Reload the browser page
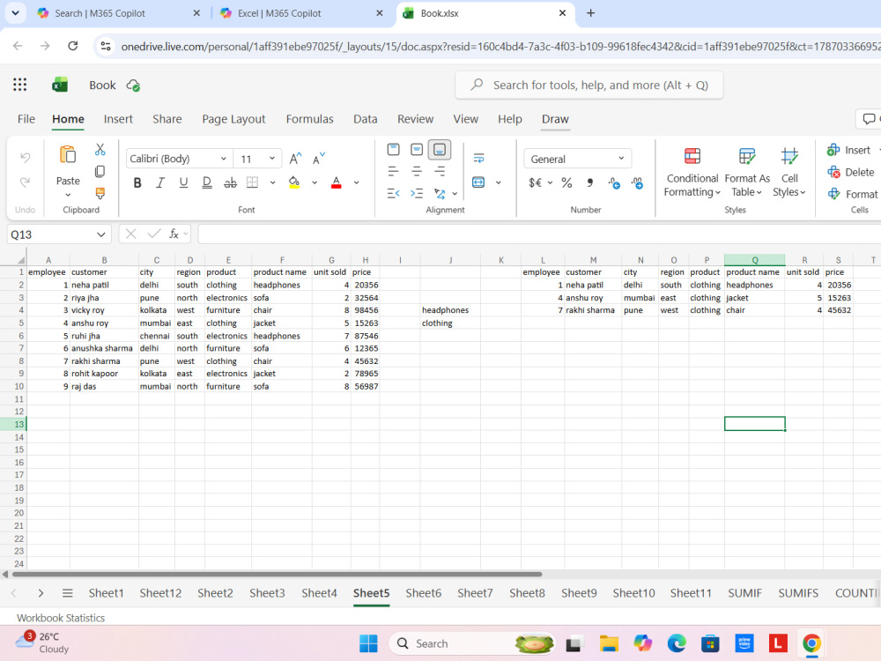The width and height of the screenshot is (881, 661). 72,46
